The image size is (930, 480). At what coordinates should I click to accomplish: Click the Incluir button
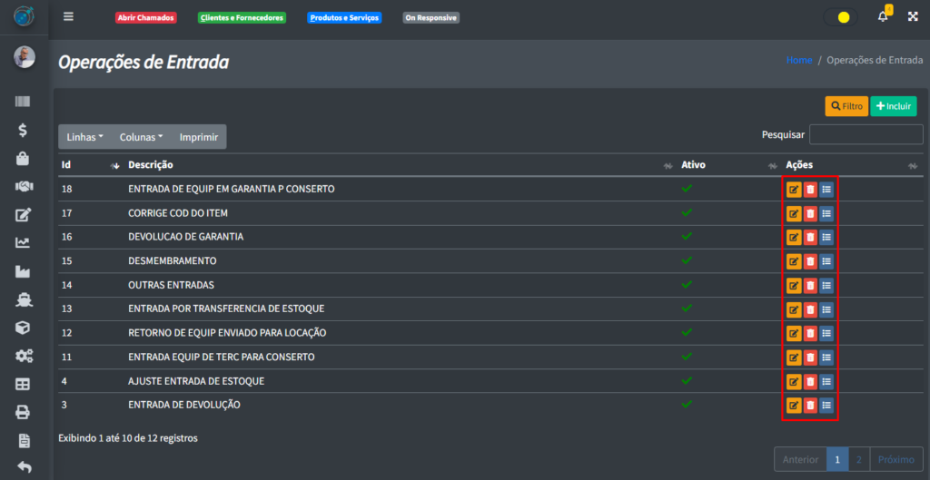pyautogui.click(x=893, y=106)
